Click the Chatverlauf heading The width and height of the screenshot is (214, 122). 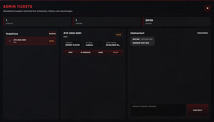[x=137, y=33]
